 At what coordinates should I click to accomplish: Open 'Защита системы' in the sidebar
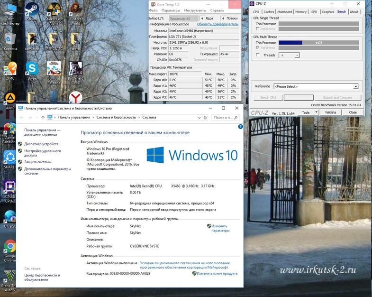click(38, 162)
